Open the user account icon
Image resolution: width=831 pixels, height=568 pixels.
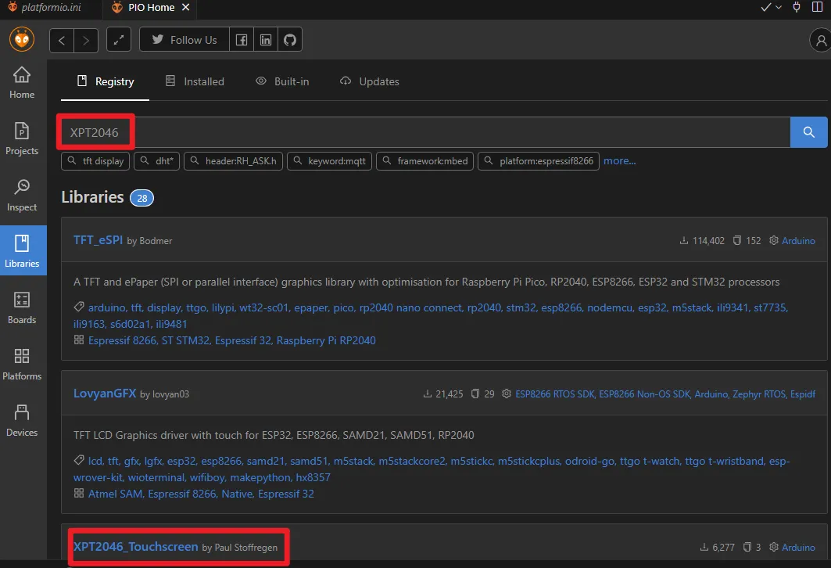tap(821, 41)
